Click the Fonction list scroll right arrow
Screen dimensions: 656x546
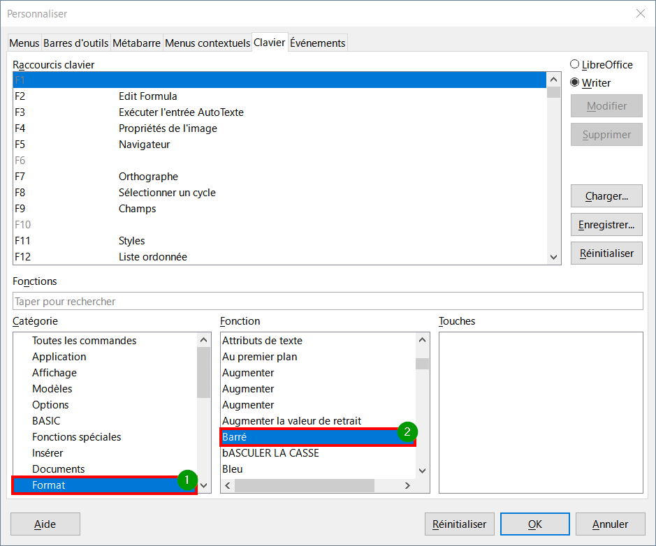click(407, 485)
